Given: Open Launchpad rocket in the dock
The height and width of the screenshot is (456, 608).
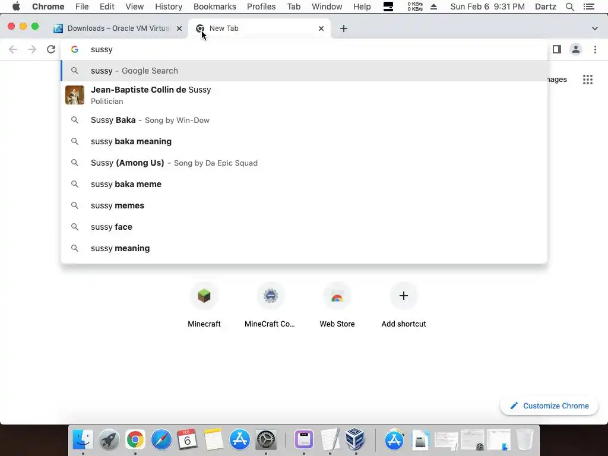Looking at the screenshot, I should pyautogui.click(x=109, y=440).
